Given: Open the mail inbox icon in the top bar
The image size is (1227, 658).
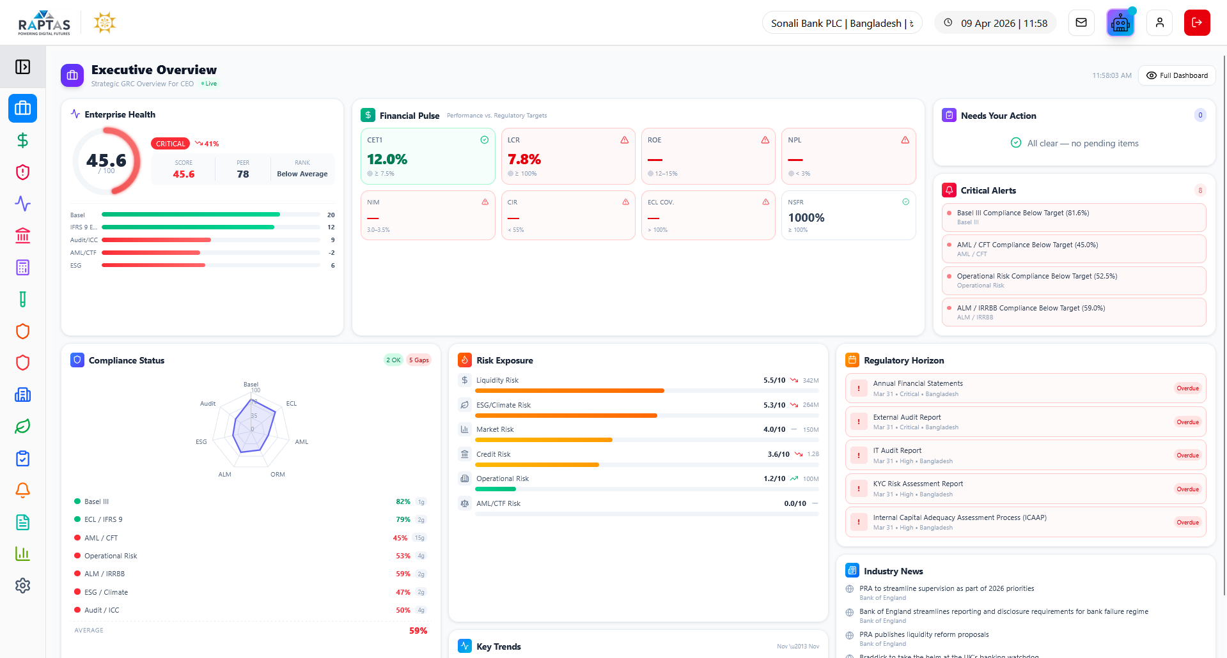Looking at the screenshot, I should [1081, 22].
